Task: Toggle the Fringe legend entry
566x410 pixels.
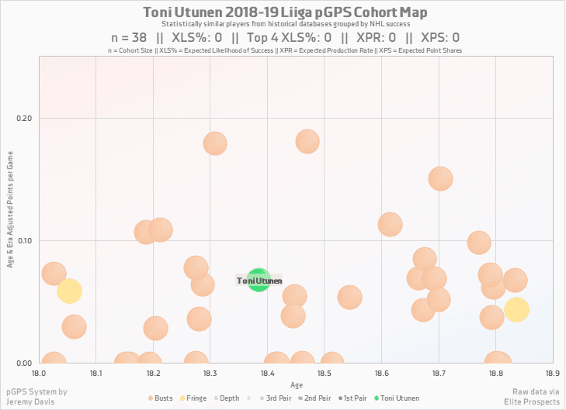Action: pyautogui.click(x=194, y=398)
